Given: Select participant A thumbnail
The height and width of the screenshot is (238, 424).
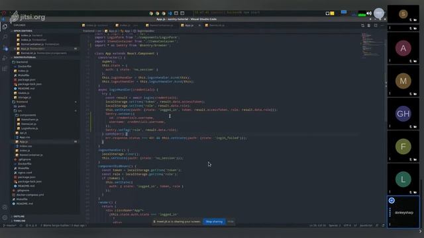Looking at the screenshot, I should [x=403, y=48].
